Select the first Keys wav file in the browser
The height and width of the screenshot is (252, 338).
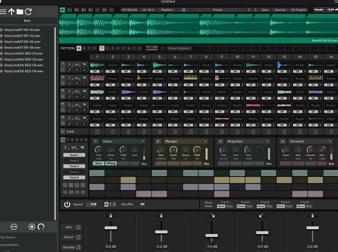(22, 30)
